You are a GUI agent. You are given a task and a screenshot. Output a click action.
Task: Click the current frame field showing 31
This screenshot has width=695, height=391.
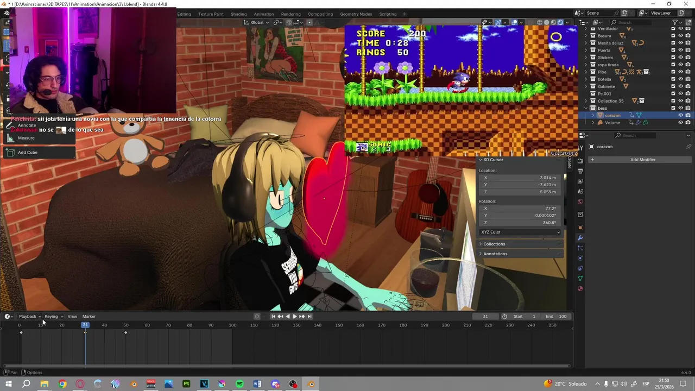click(485, 316)
